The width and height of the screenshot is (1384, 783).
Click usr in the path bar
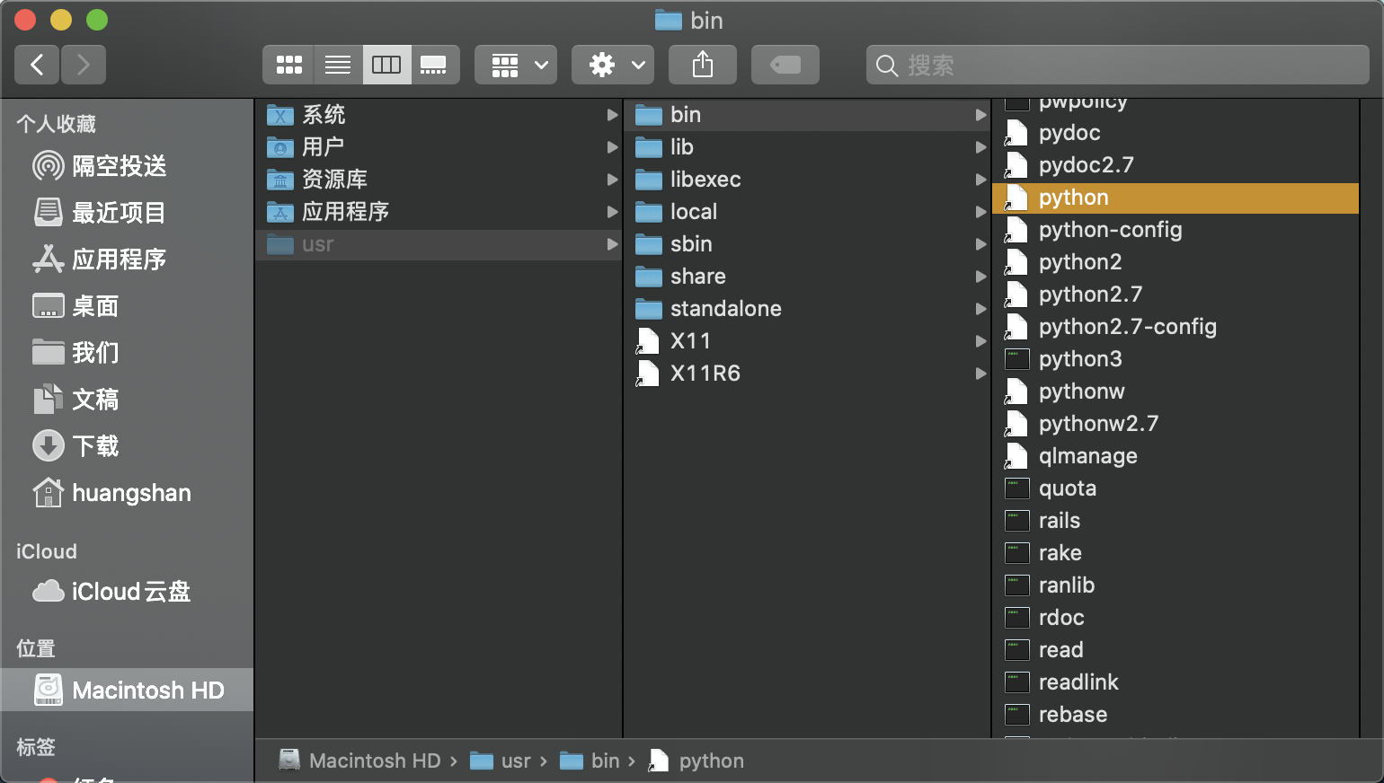517,760
